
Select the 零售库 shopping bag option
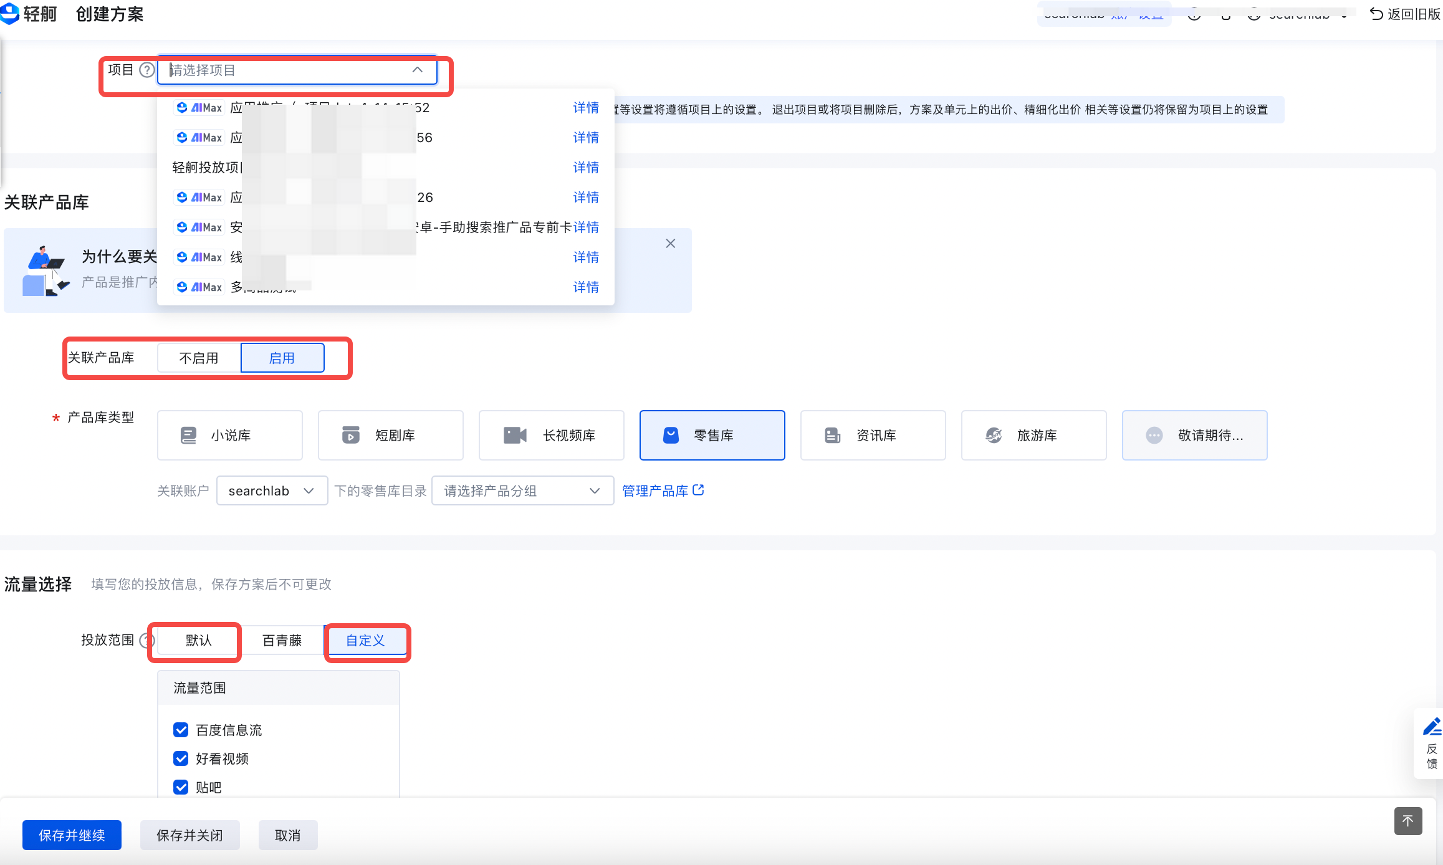click(712, 435)
